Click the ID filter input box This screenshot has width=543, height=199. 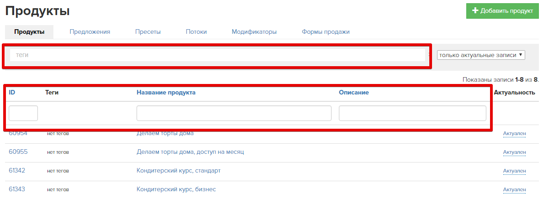[23, 113]
